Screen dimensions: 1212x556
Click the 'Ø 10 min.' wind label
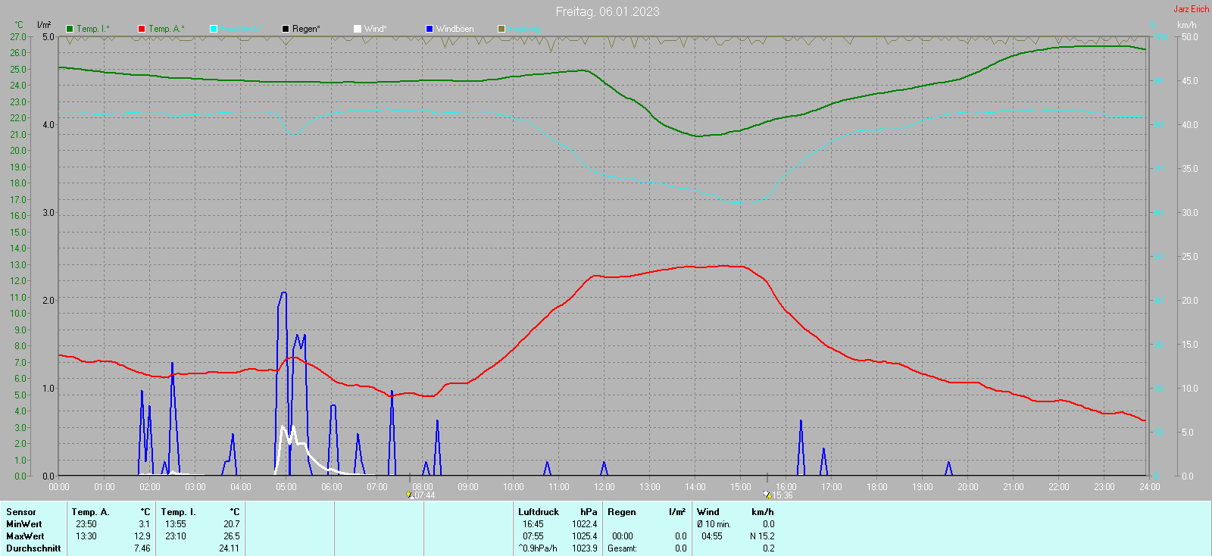point(714,524)
